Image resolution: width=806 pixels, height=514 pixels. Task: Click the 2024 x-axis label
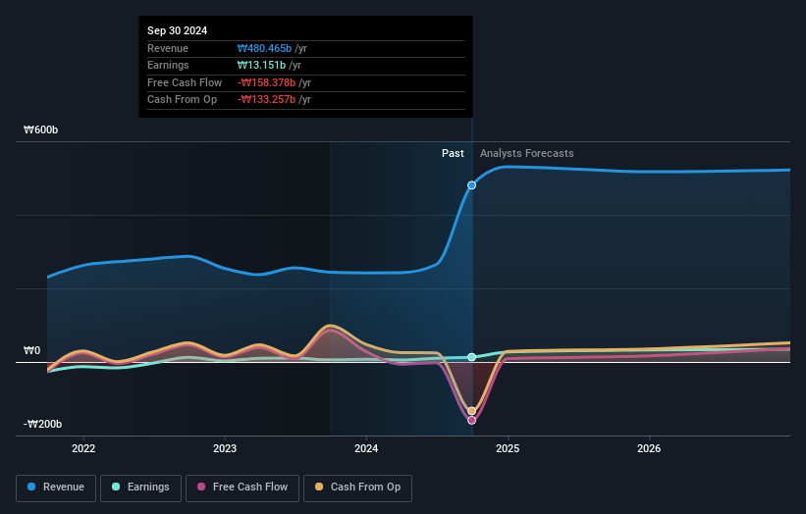(366, 449)
